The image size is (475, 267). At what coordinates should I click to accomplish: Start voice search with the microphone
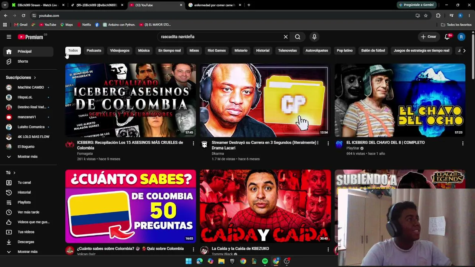[314, 37]
